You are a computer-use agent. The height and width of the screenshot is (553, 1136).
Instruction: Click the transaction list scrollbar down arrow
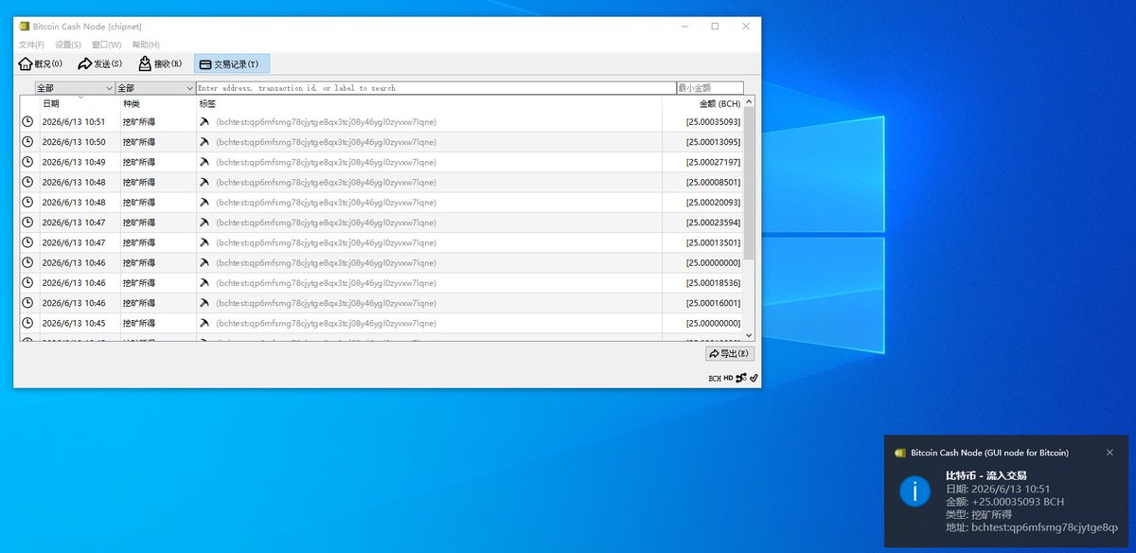tap(750, 335)
